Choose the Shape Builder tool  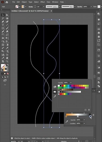[x=3, y=42]
